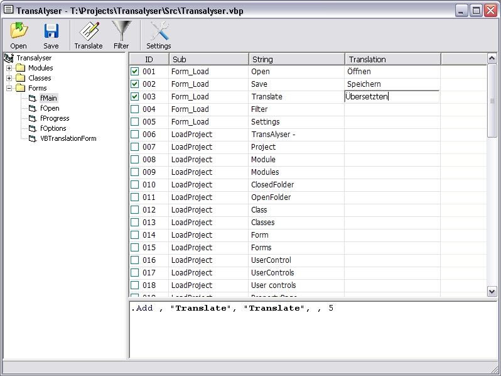Select the fOpen form icon in tree

pyautogui.click(x=33, y=108)
